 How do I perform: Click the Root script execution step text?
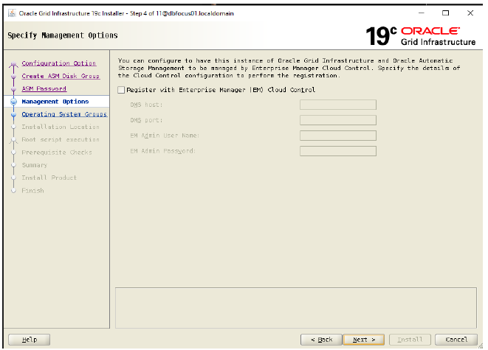point(61,140)
